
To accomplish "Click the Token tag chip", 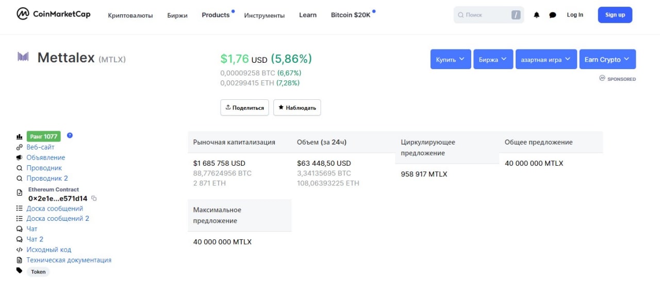I will (38, 272).
